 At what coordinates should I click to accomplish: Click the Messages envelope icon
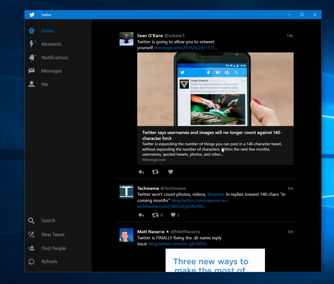coord(31,71)
